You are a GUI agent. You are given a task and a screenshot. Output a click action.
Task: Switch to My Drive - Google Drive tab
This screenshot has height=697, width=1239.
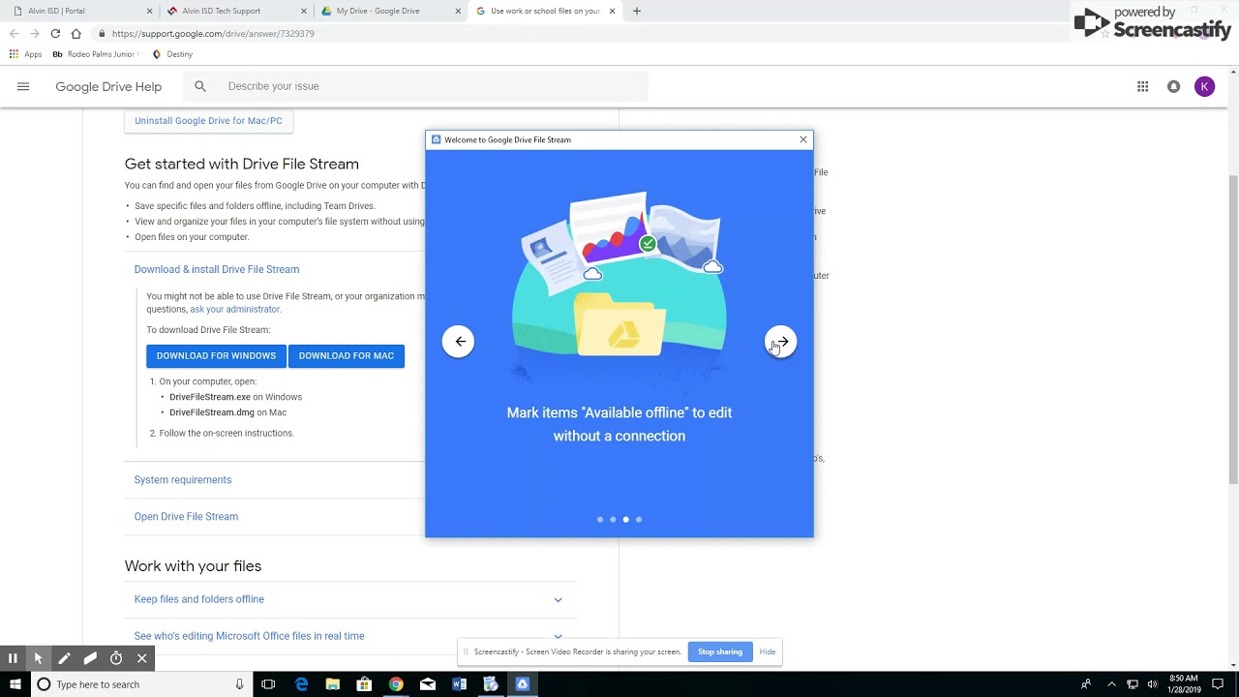(389, 11)
